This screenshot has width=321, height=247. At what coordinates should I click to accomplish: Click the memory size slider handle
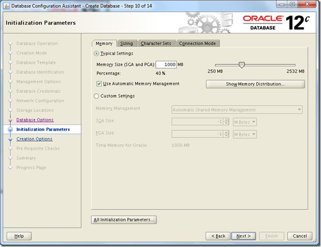[241, 65]
